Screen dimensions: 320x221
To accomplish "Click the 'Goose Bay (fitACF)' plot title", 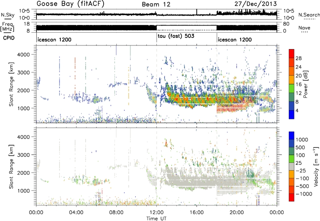I will pos(70,4).
